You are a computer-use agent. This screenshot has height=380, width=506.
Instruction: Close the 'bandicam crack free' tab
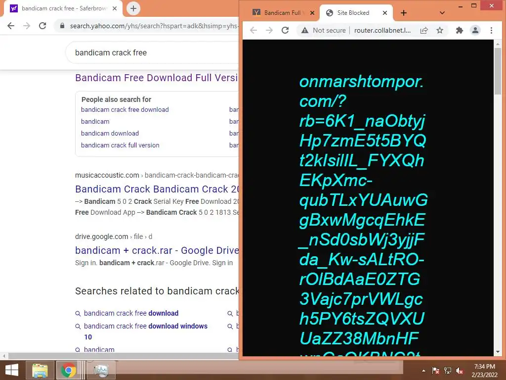click(115, 8)
